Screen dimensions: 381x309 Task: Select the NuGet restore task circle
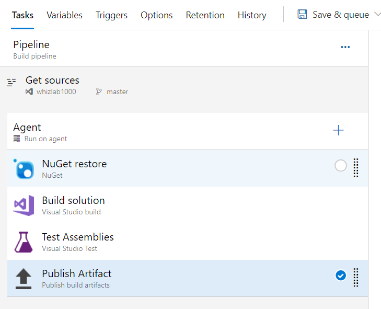pos(340,166)
